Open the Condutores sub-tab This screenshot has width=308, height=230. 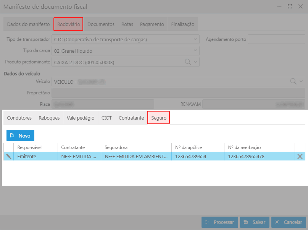[19, 118]
